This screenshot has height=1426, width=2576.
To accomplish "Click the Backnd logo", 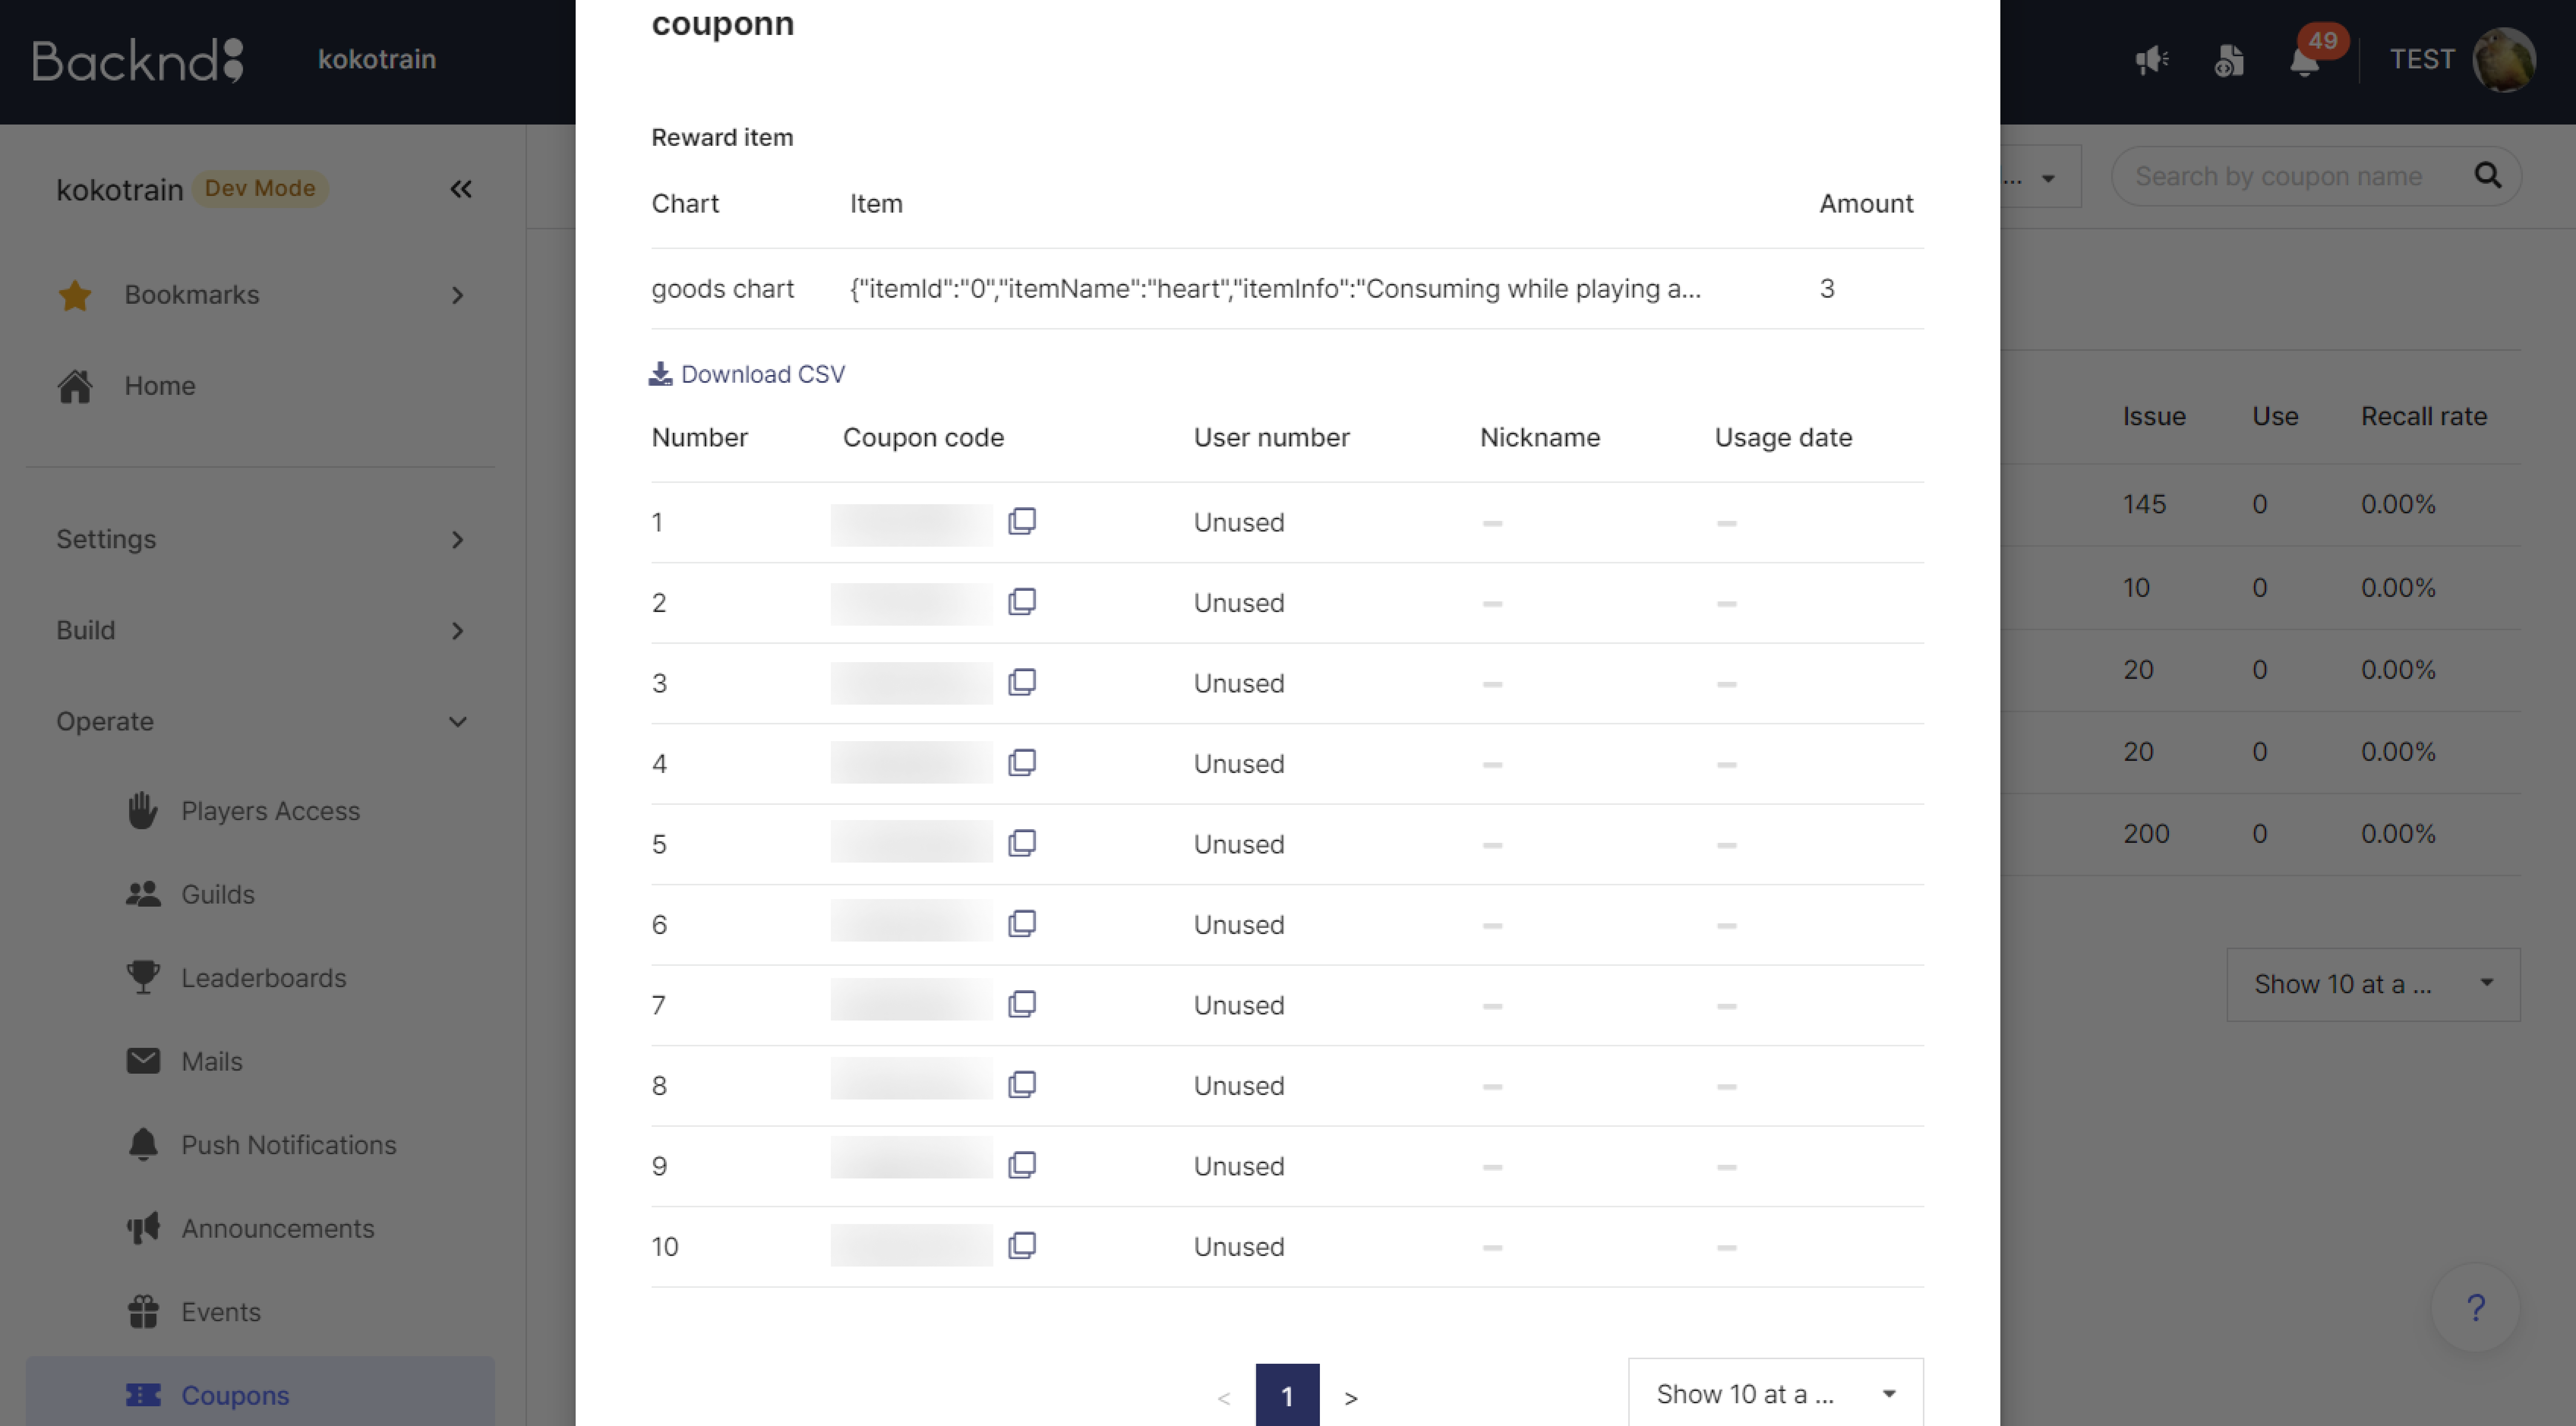I will (x=138, y=60).
